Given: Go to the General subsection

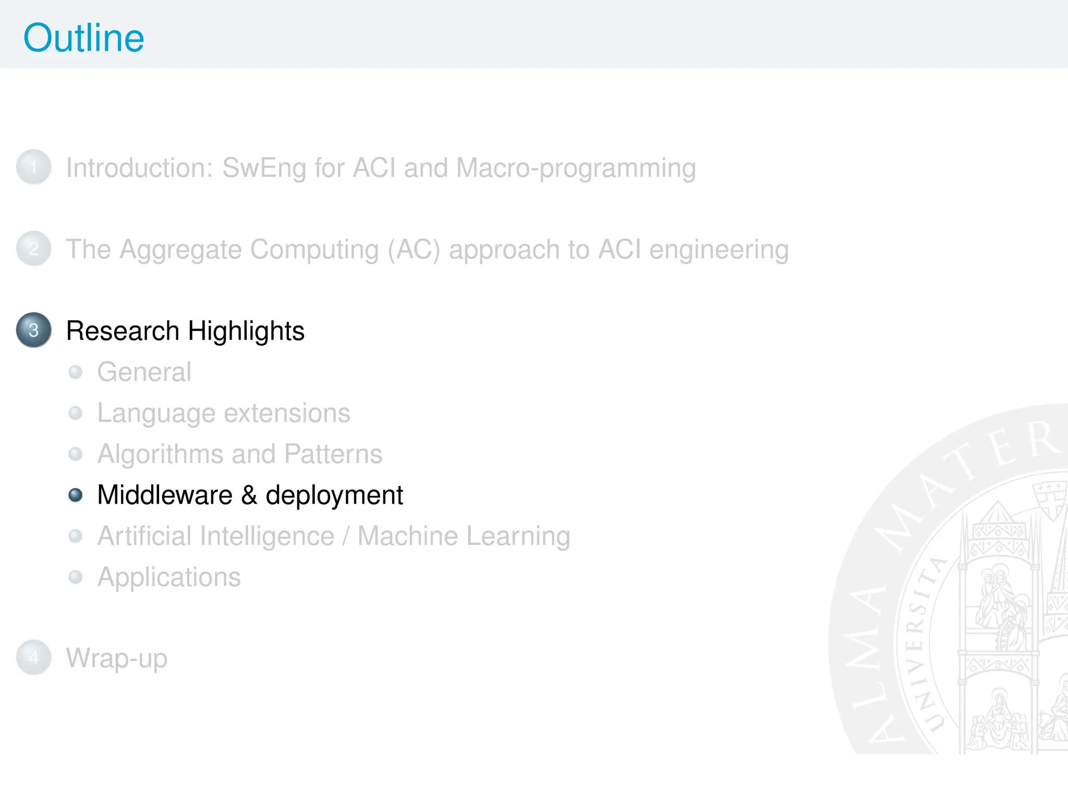Looking at the screenshot, I should [144, 372].
